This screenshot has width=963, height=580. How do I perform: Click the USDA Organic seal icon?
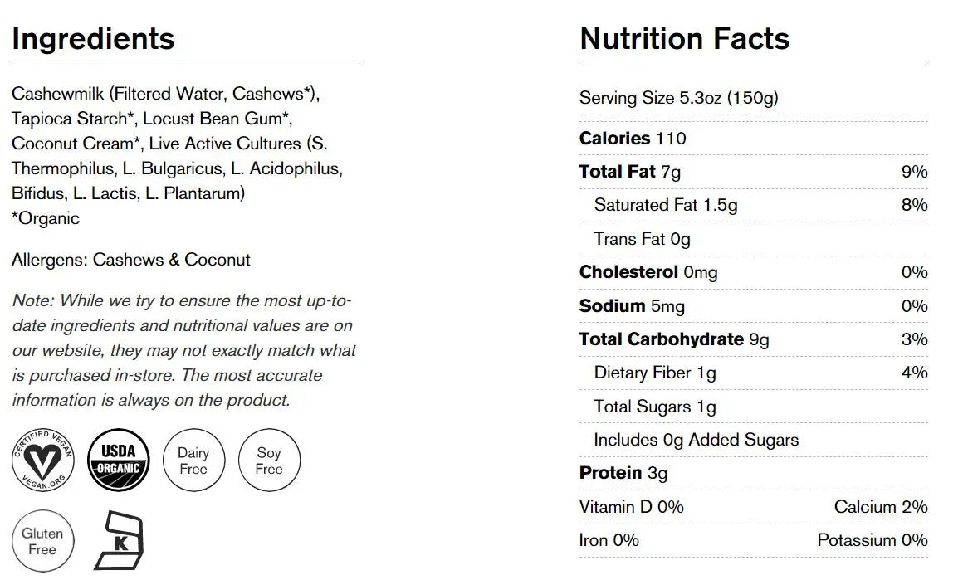(118, 460)
